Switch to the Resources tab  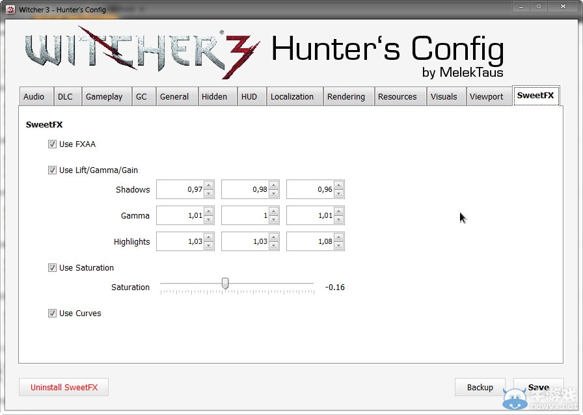point(400,97)
